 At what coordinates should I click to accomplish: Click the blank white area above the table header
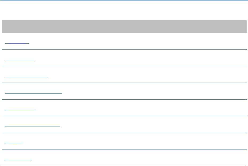click(124, 11)
